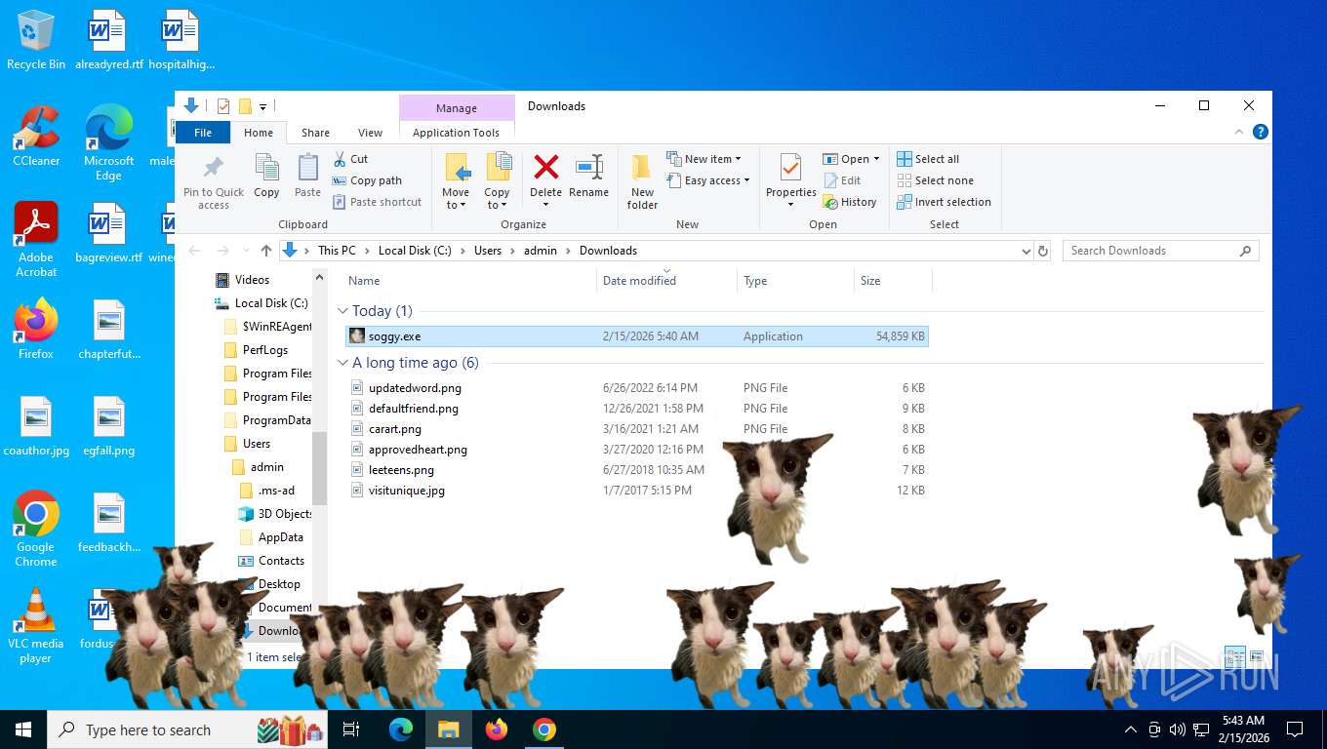
Task: Open Videos in navigation pane
Action: click(x=252, y=280)
